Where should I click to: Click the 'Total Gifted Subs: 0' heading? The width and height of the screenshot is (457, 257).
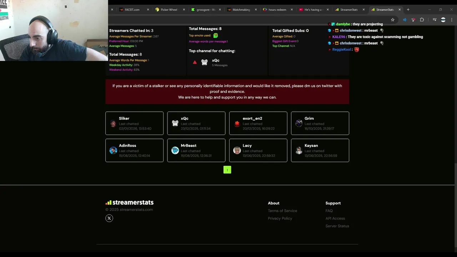tap(290, 31)
